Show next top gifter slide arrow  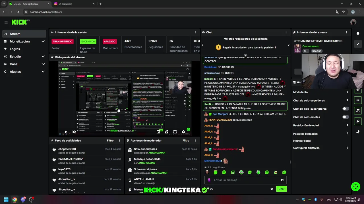(x=288, y=45)
